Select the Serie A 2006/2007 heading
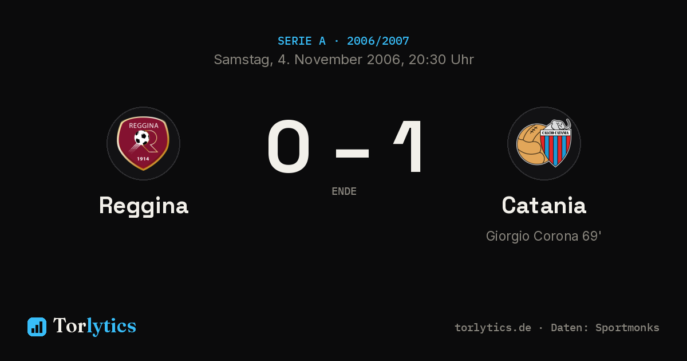 pyautogui.click(x=343, y=41)
